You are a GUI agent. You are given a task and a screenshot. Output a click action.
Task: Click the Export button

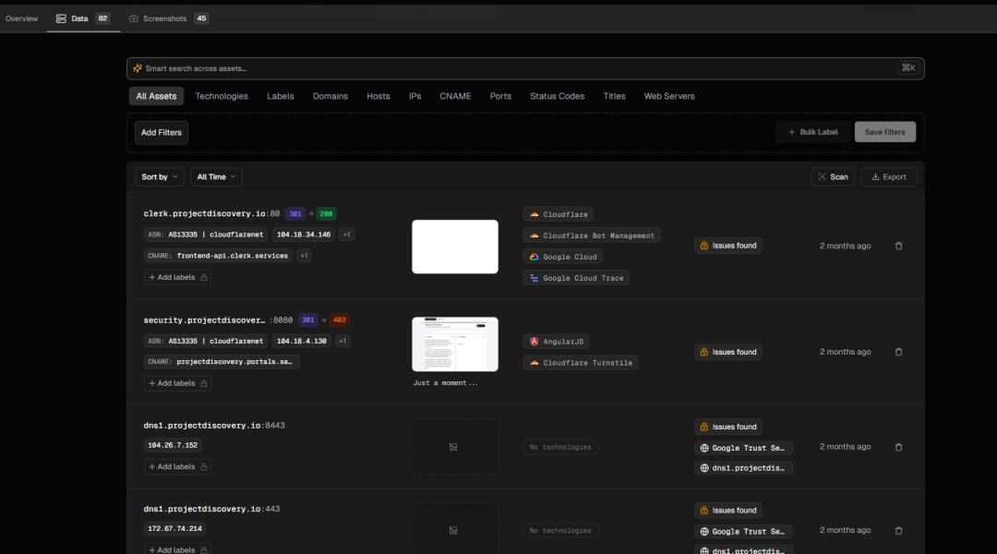(x=889, y=177)
